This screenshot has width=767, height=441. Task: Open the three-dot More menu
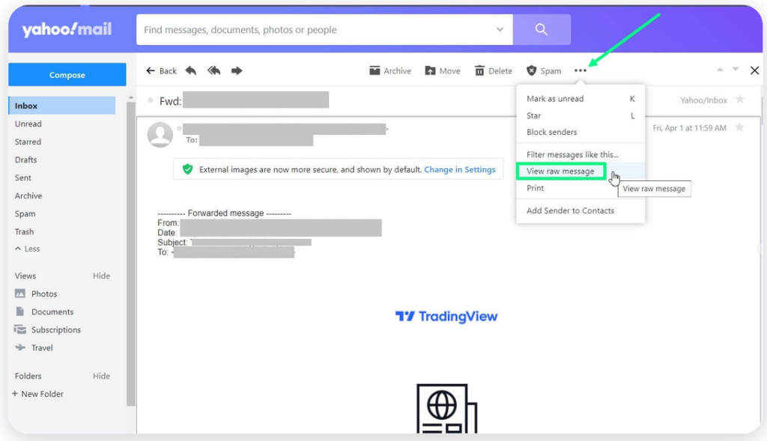[580, 70]
